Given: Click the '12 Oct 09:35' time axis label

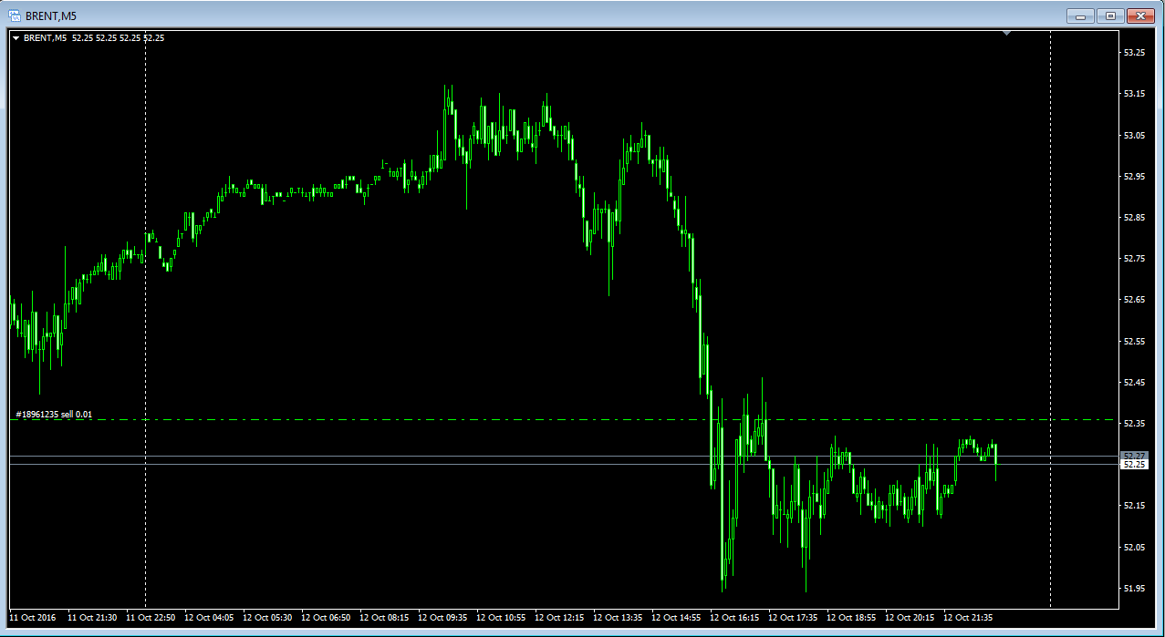Looking at the screenshot, I should click(442, 618).
